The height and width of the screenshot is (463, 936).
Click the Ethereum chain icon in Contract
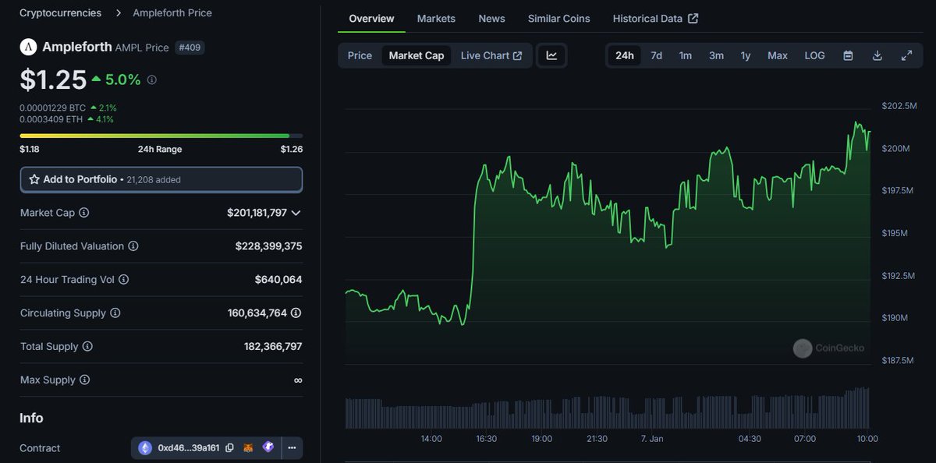pos(145,448)
